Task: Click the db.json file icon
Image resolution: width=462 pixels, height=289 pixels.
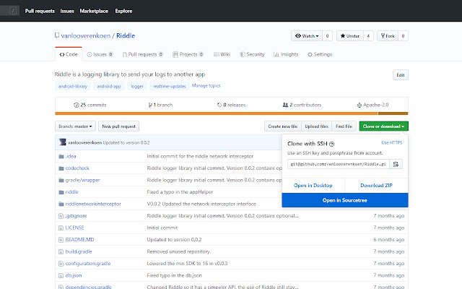Action: click(x=61, y=275)
